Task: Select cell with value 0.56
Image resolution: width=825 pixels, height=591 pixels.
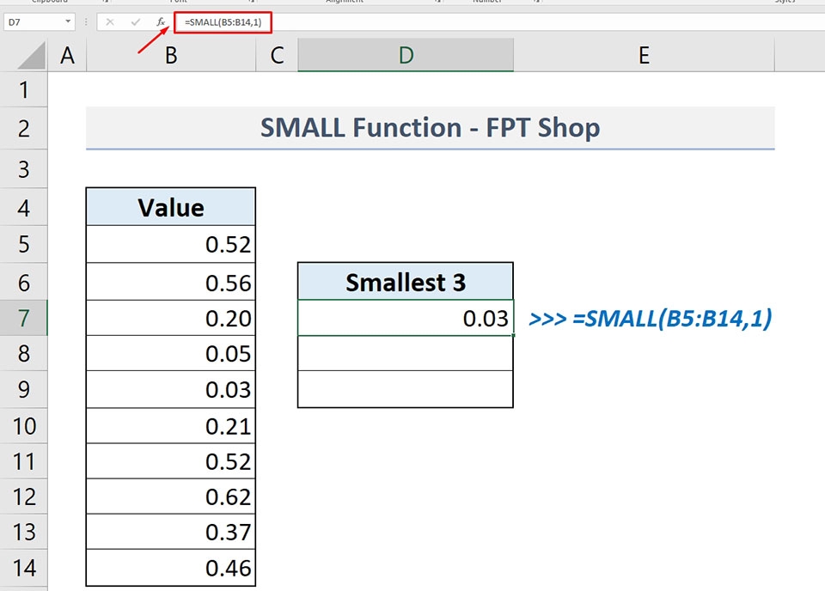Action: [x=171, y=282]
